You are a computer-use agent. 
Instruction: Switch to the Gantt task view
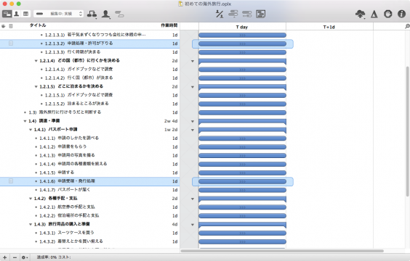[7, 14]
